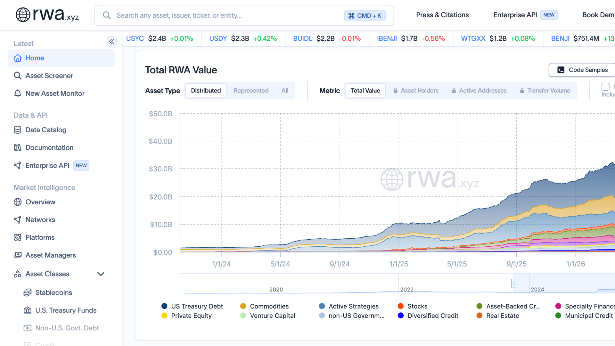The image size is (615, 346).
Task: Click the search magnifier icon
Action: pos(107,15)
